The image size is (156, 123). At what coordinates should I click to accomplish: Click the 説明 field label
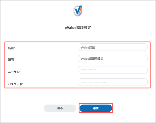pos(11,60)
